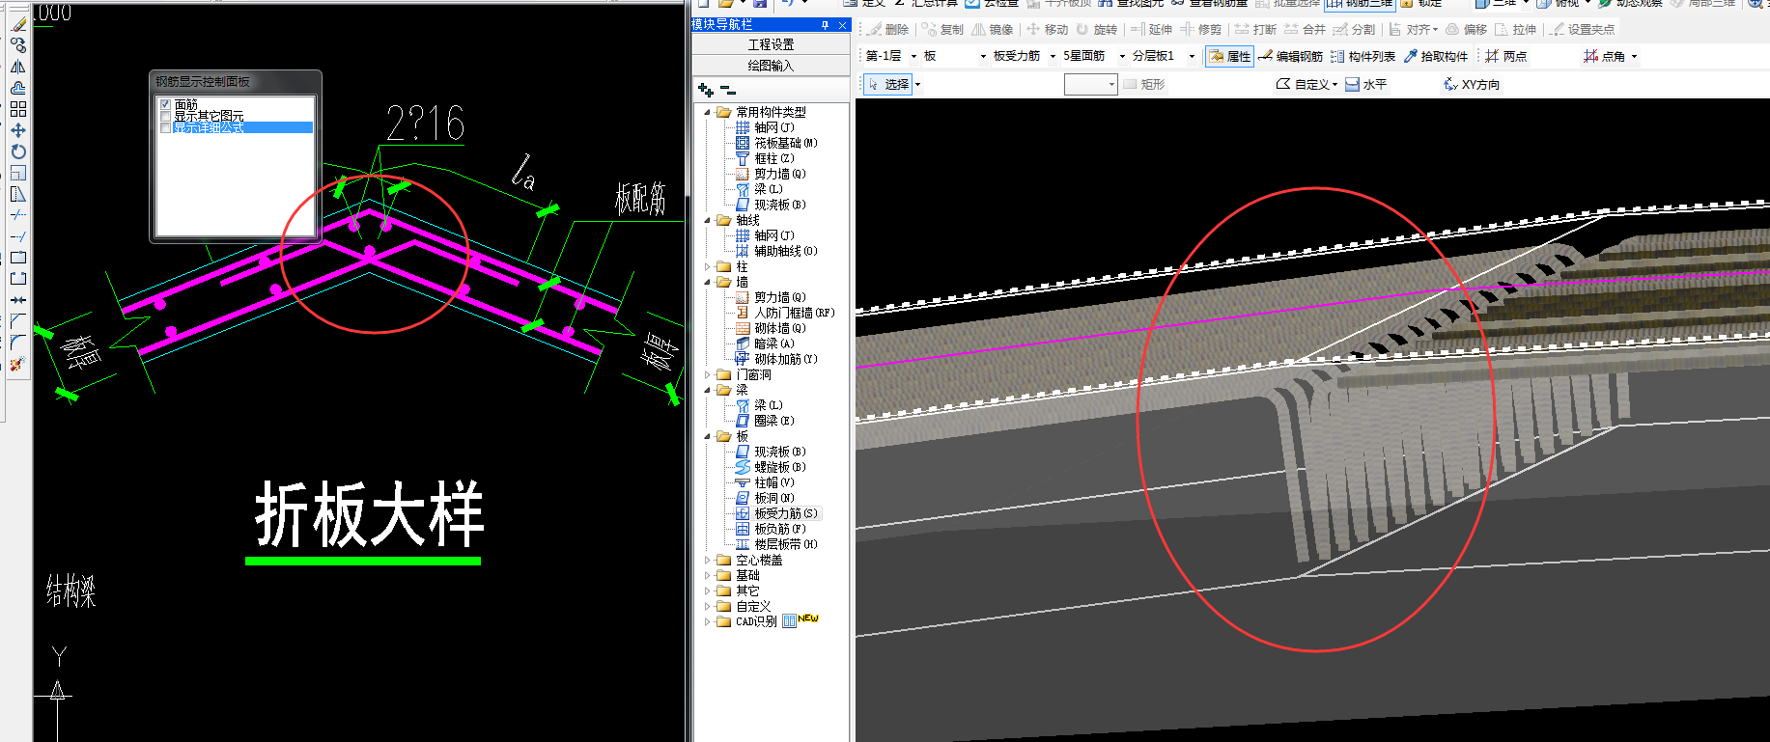Screen dimensions: 1770x742
Task: Click the array tool in CAD toolbar
Action: coord(18,109)
